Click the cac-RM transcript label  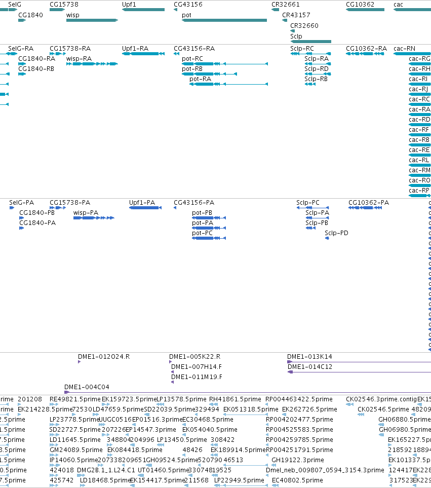[419, 170]
